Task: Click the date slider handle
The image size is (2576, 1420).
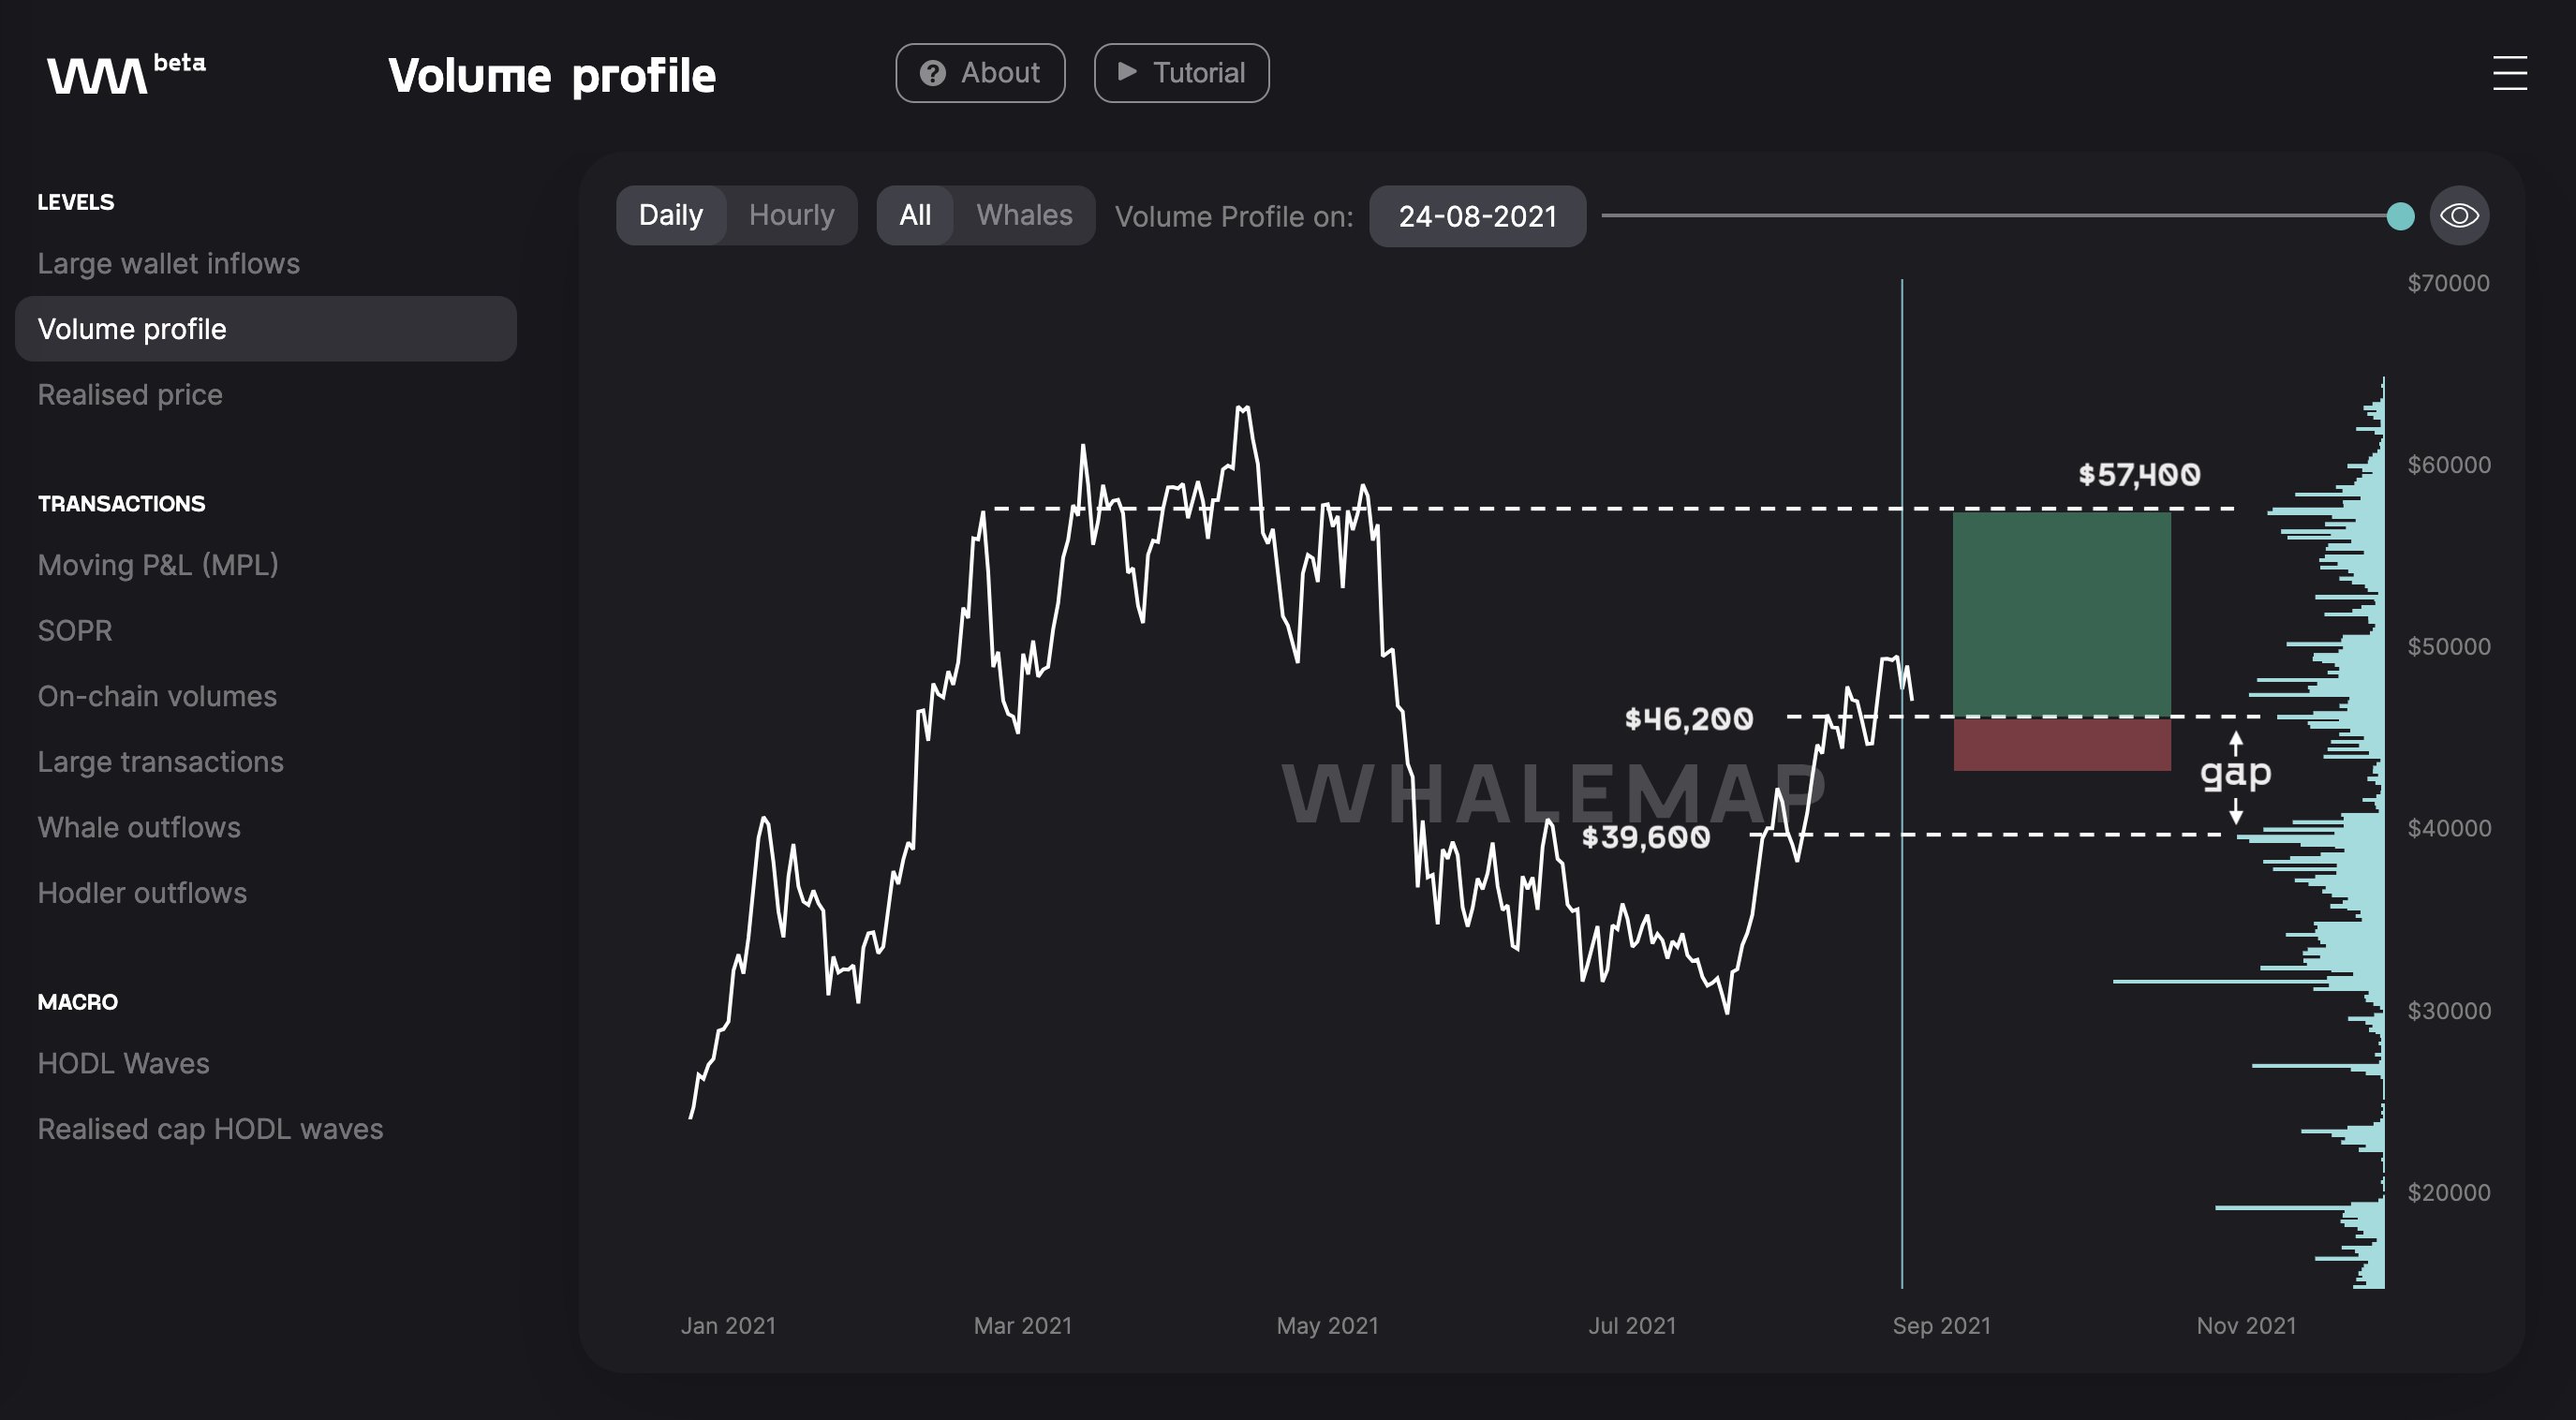Action: [2400, 216]
